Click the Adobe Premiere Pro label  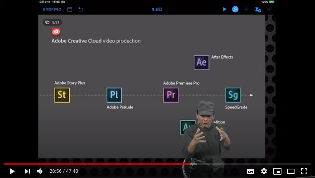pos(181,83)
